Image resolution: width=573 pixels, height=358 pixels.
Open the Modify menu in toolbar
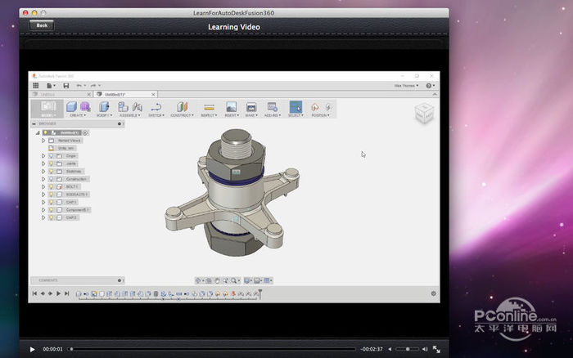click(x=103, y=115)
